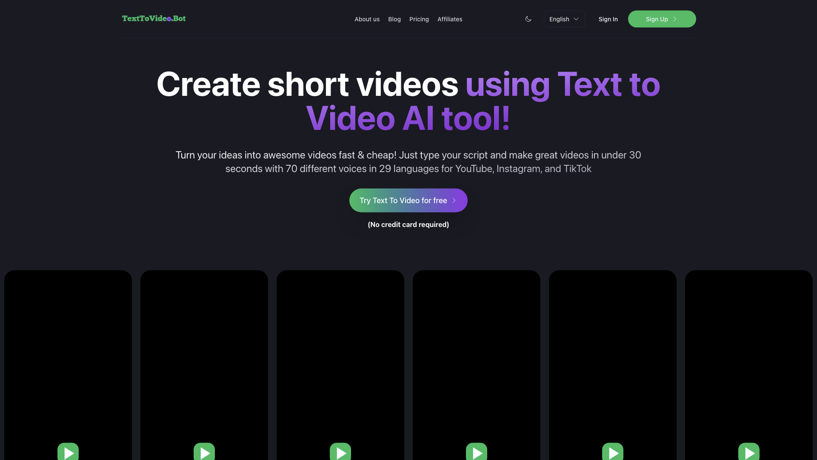Navigate to the Blog menu item
The image size is (817, 460).
tap(394, 19)
